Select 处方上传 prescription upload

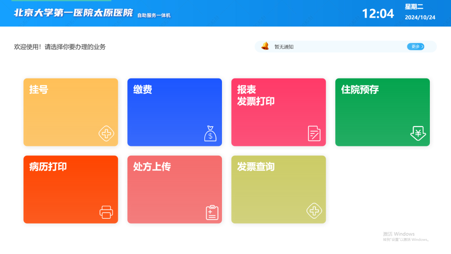click(x=174, y=190)
